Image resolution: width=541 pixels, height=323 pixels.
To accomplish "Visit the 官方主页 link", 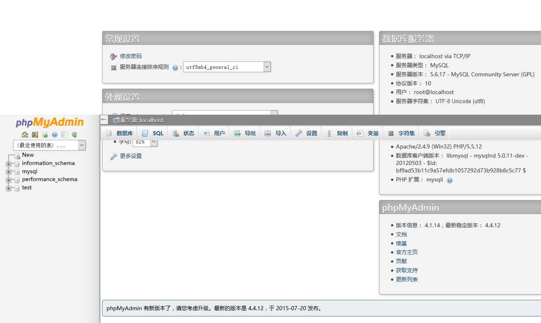I will click(x=407, y=252).
